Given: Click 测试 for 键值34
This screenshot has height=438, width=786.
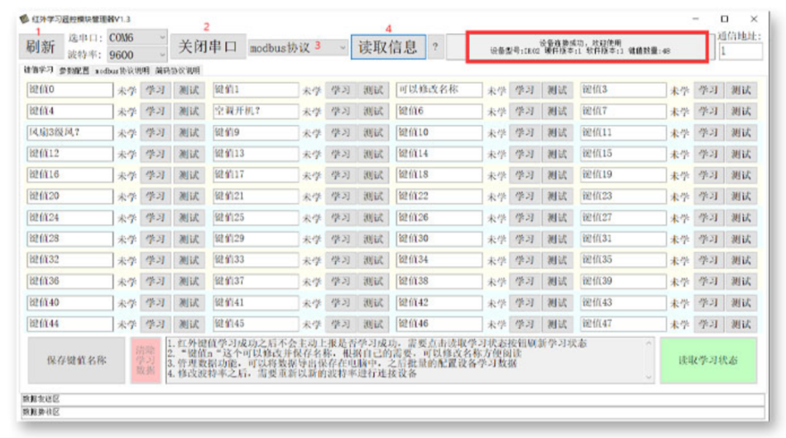Looking at the screenshot, I should coord(557,260).
